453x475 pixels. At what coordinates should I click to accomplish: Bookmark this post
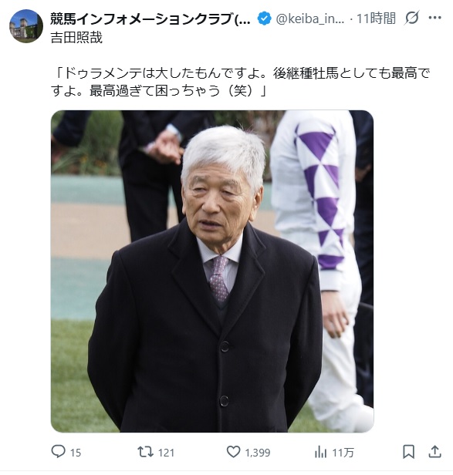(408, 452)
